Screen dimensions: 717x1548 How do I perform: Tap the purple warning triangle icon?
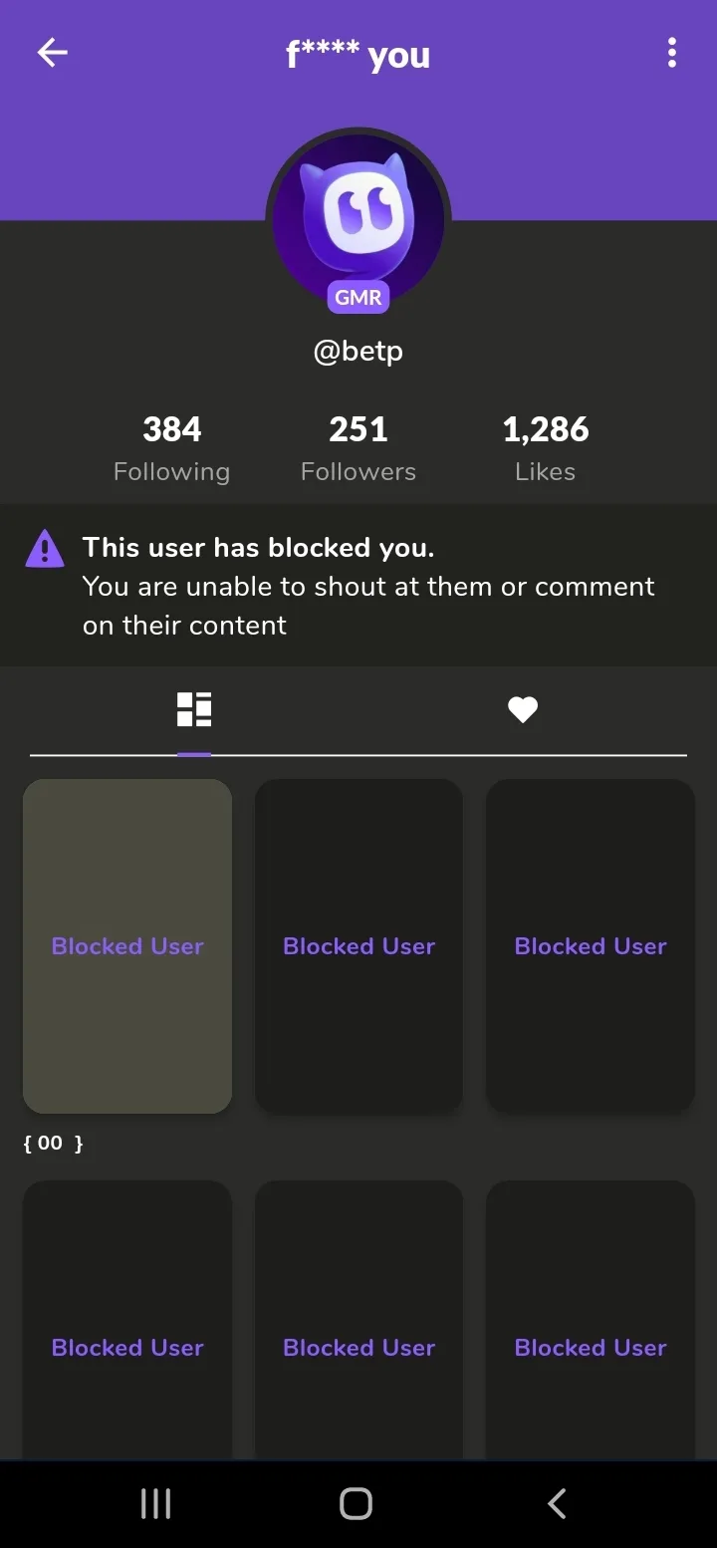click(45, 548)
